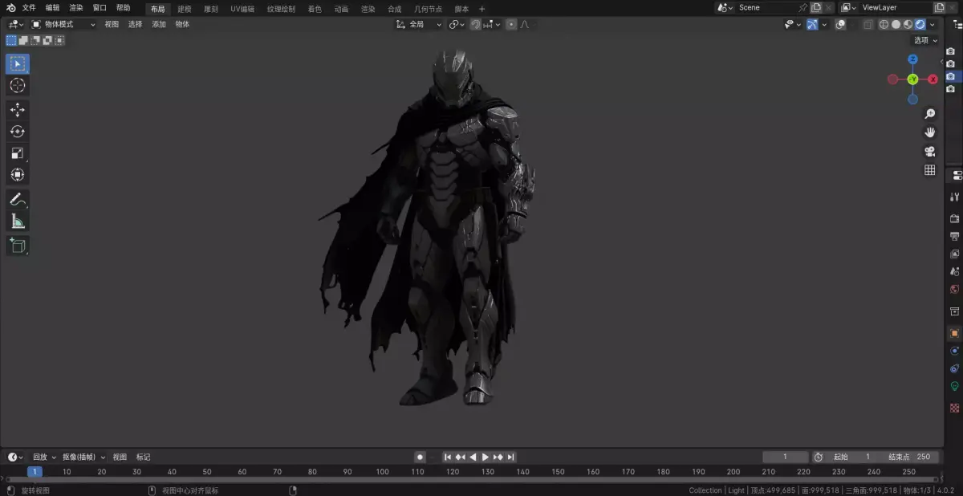Switch to material preview shading
Viewport: 963px width, 496px height.
point(908,24)
